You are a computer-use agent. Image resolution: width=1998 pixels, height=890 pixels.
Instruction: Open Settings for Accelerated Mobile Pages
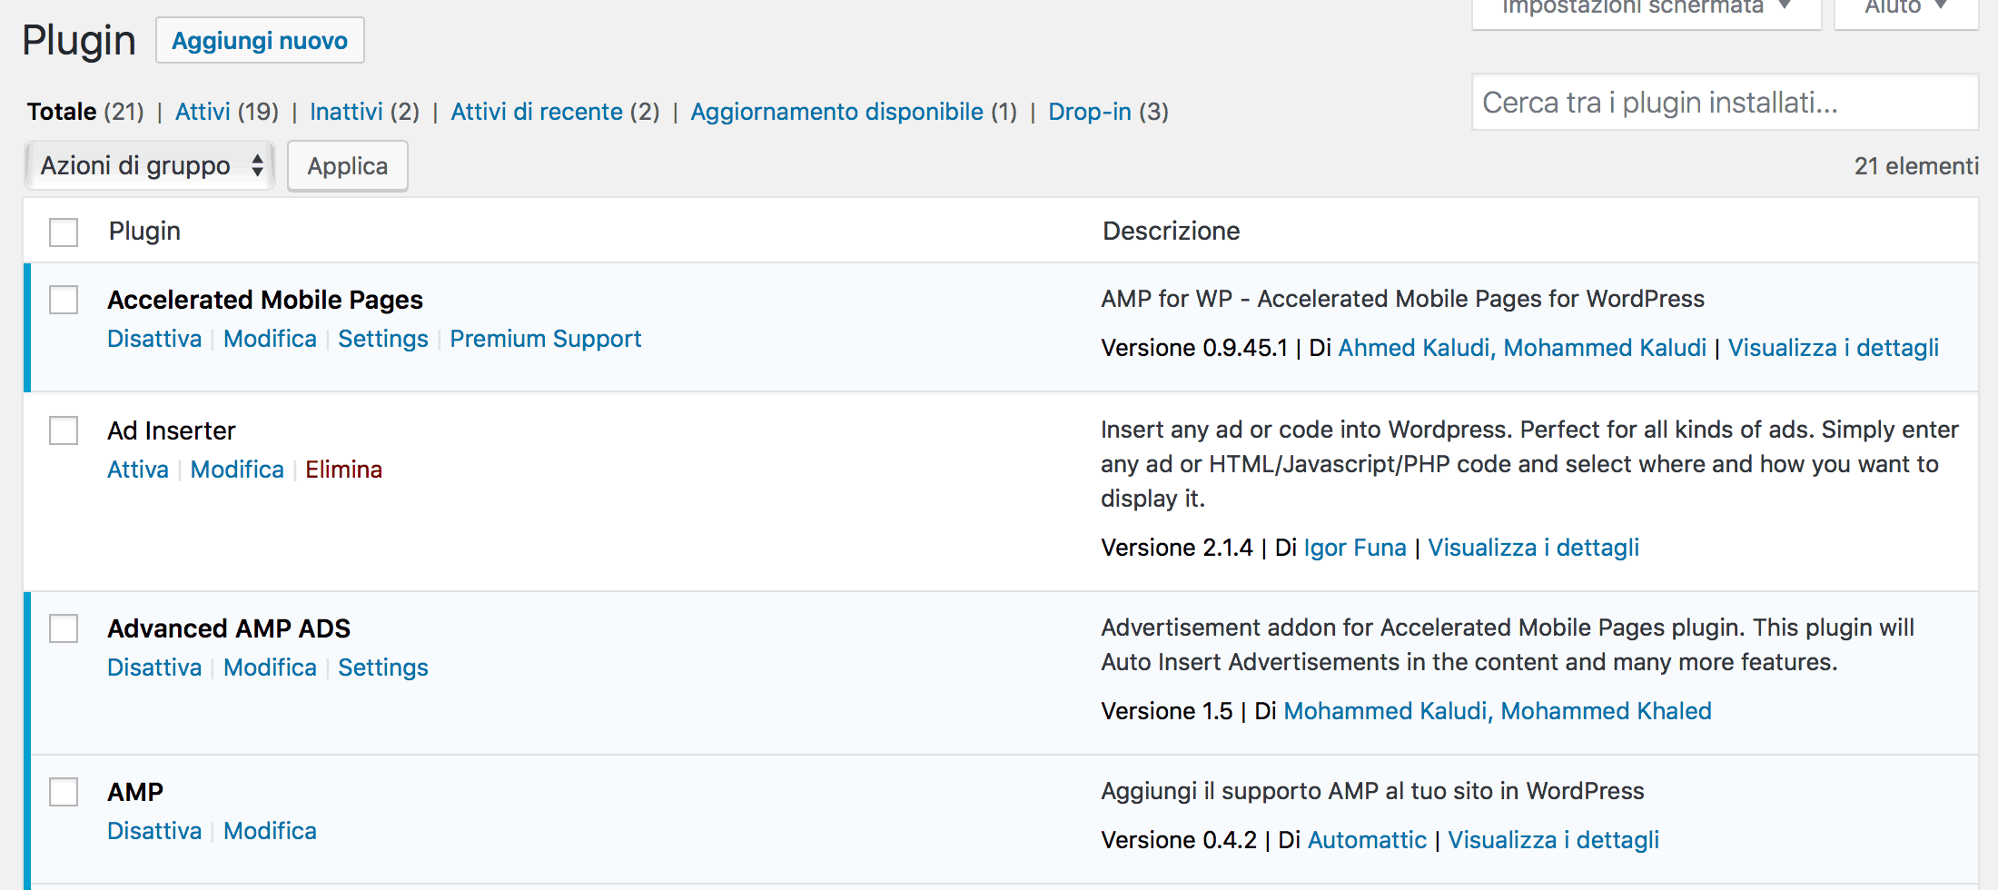382,338
